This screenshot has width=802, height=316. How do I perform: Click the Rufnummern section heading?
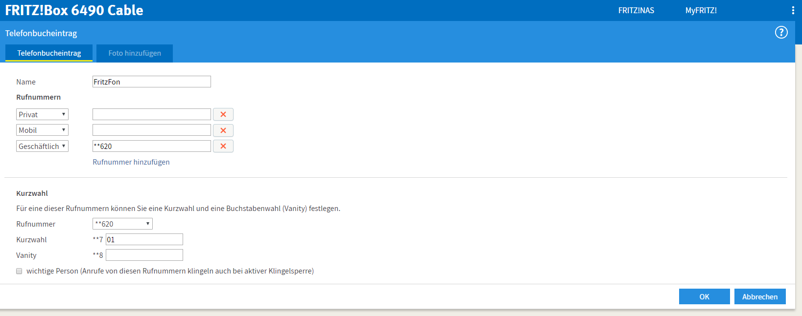pyautogui.click(x=38, y=97)
